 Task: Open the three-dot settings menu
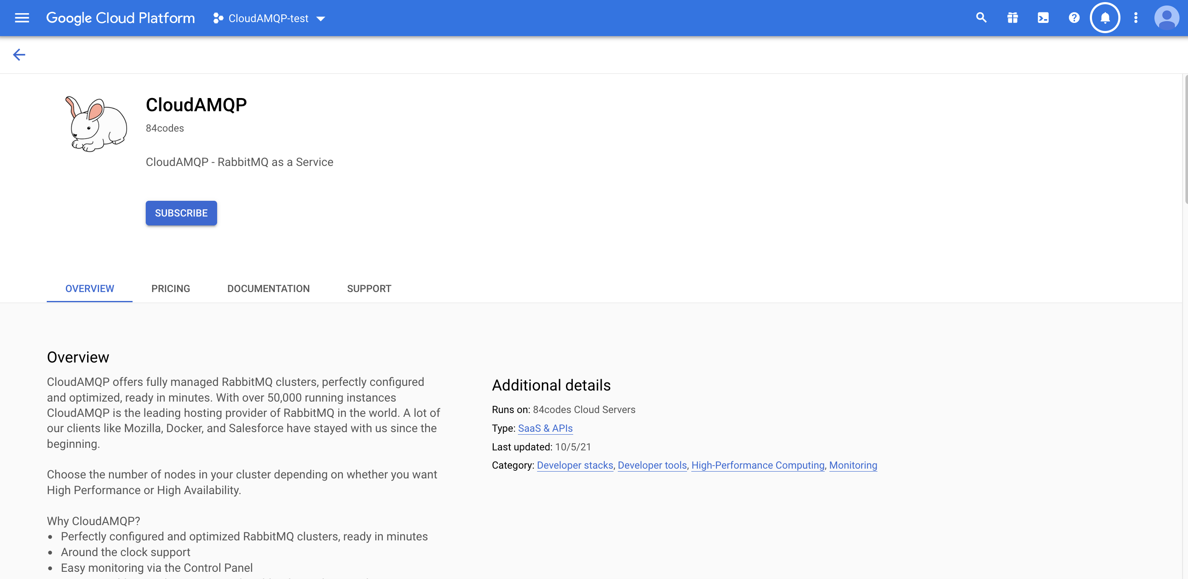(x=1136, y=18)
